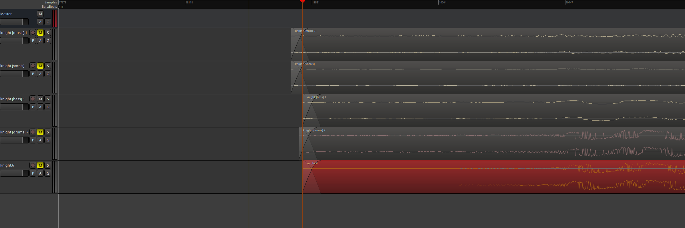Open playlist menu for knight [vocals]
Image resolution: width=685 pixels, height=228 pixels.
point(33,74)
